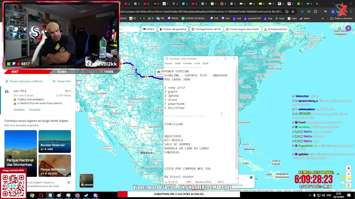
Task: Click the Privacidade map footer link
Action: 298,190
